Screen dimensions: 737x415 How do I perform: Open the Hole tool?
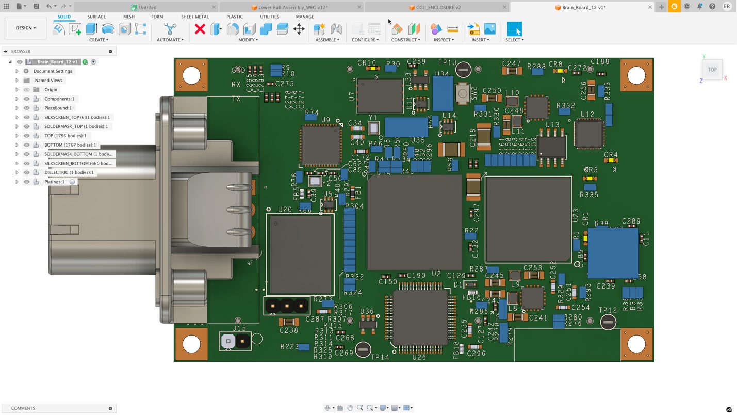pyautogui.click(x=125, y=28)
